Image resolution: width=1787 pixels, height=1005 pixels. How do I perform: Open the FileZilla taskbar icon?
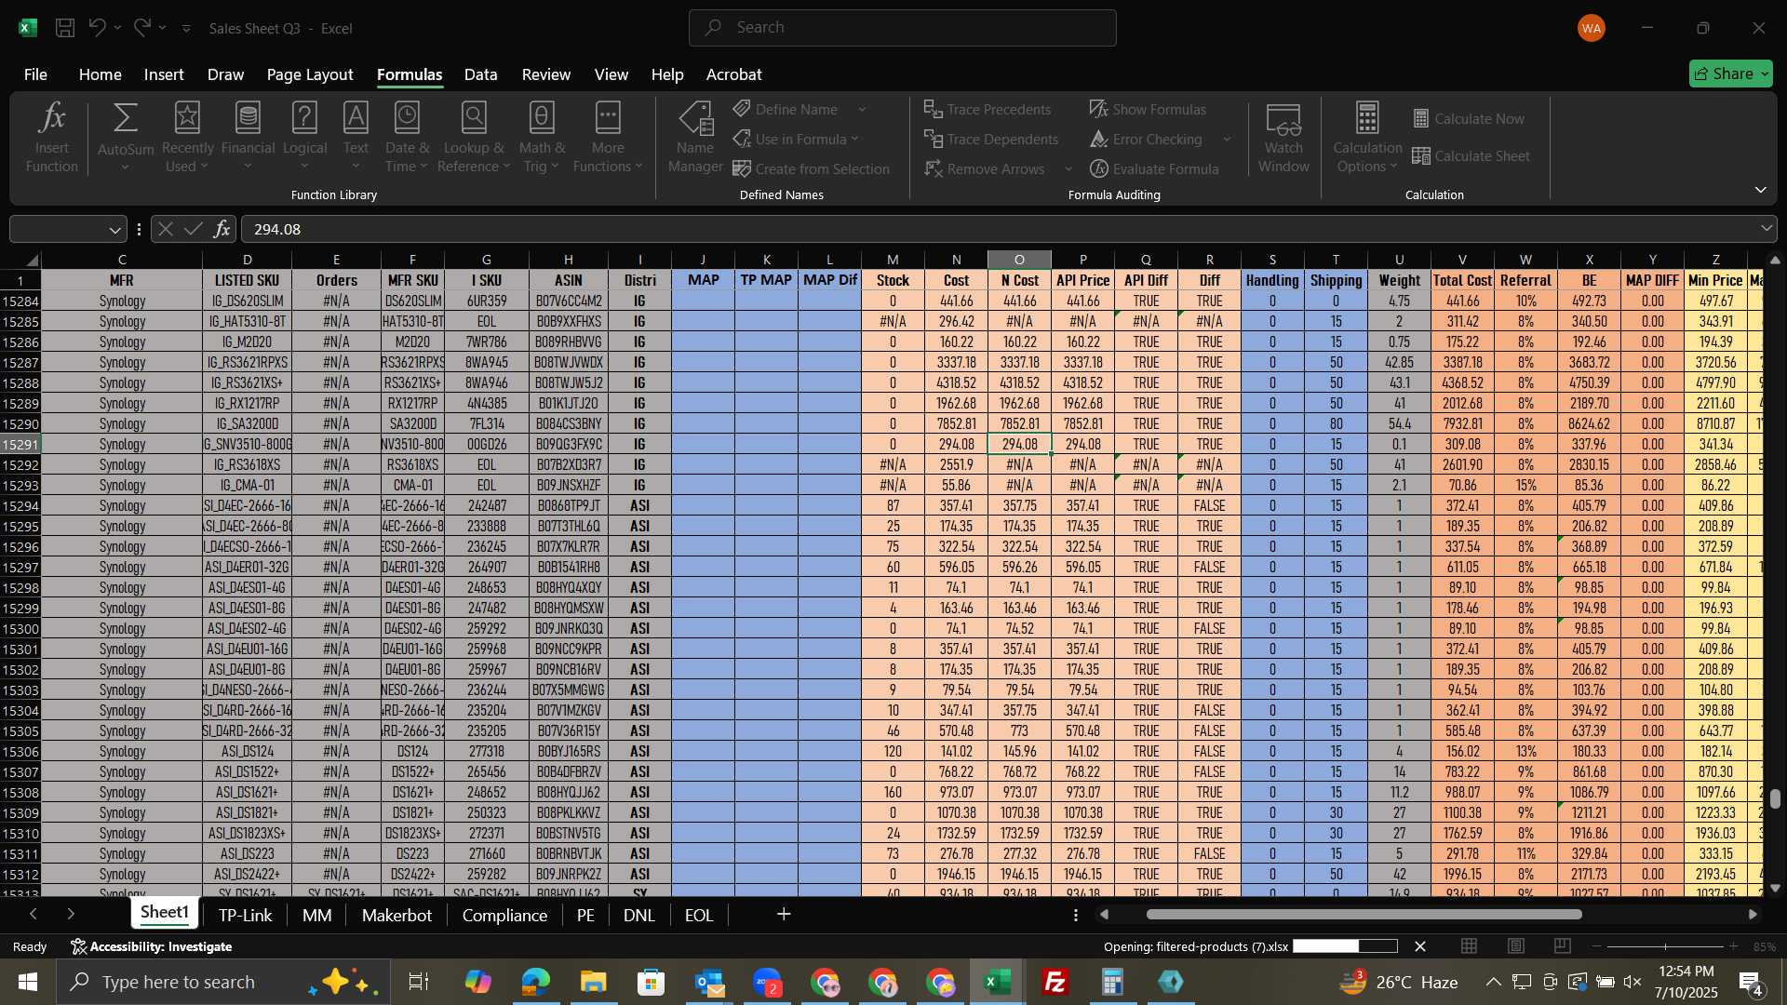coord(1055,982)
